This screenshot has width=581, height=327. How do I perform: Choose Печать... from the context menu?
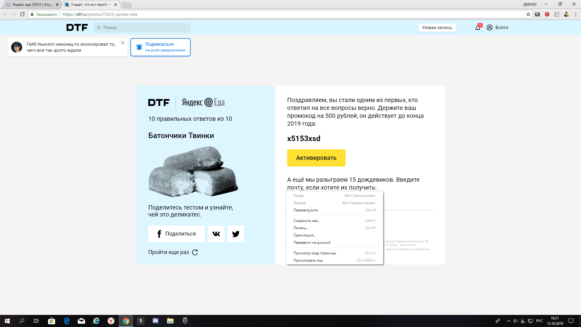(x=334, y=228)
